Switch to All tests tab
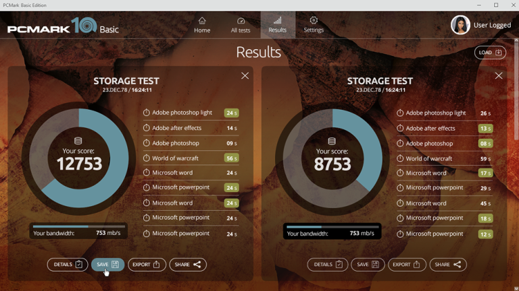Viewport: 519px width, 291px height. coord(241,25)
